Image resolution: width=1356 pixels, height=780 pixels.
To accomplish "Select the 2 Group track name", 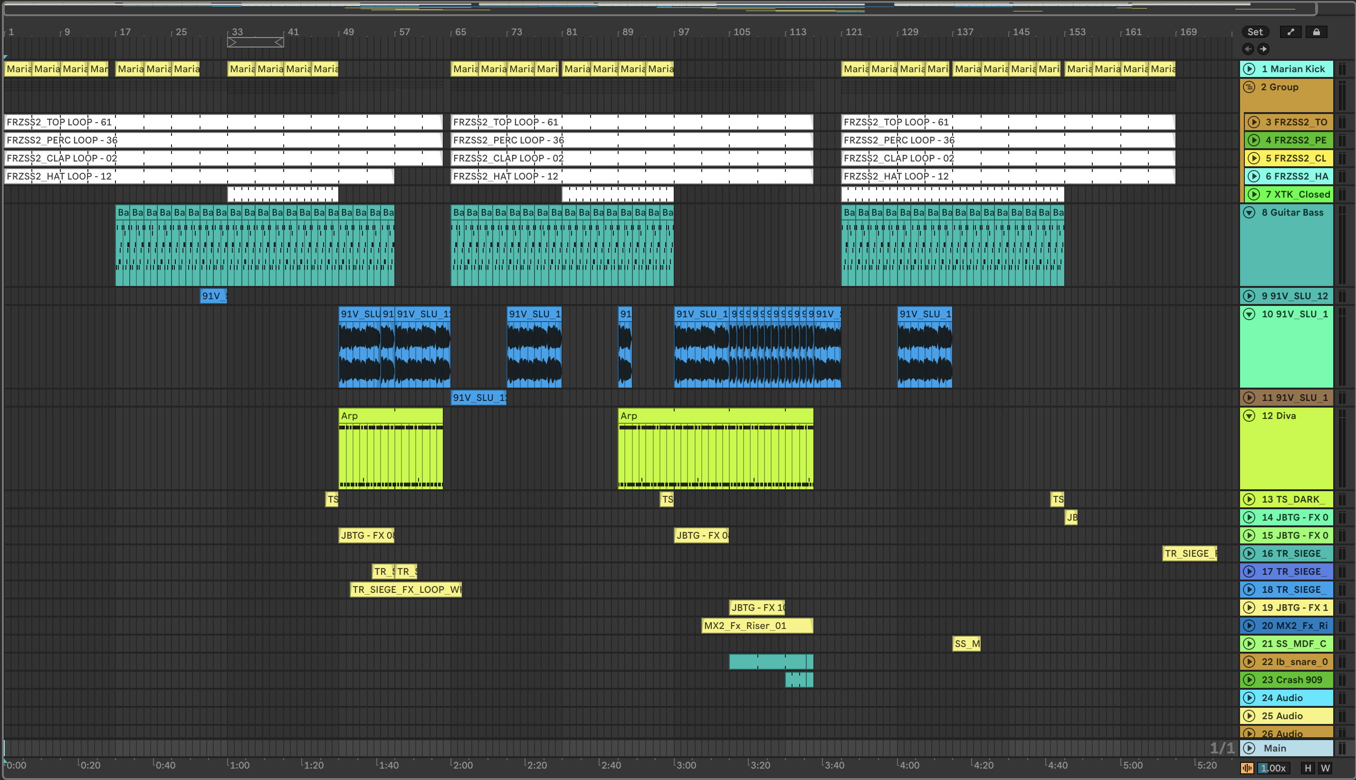I will pos(1280,87).
